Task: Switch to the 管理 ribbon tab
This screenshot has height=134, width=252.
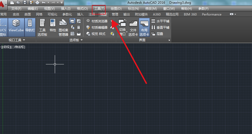Action: tap(115, 14)
